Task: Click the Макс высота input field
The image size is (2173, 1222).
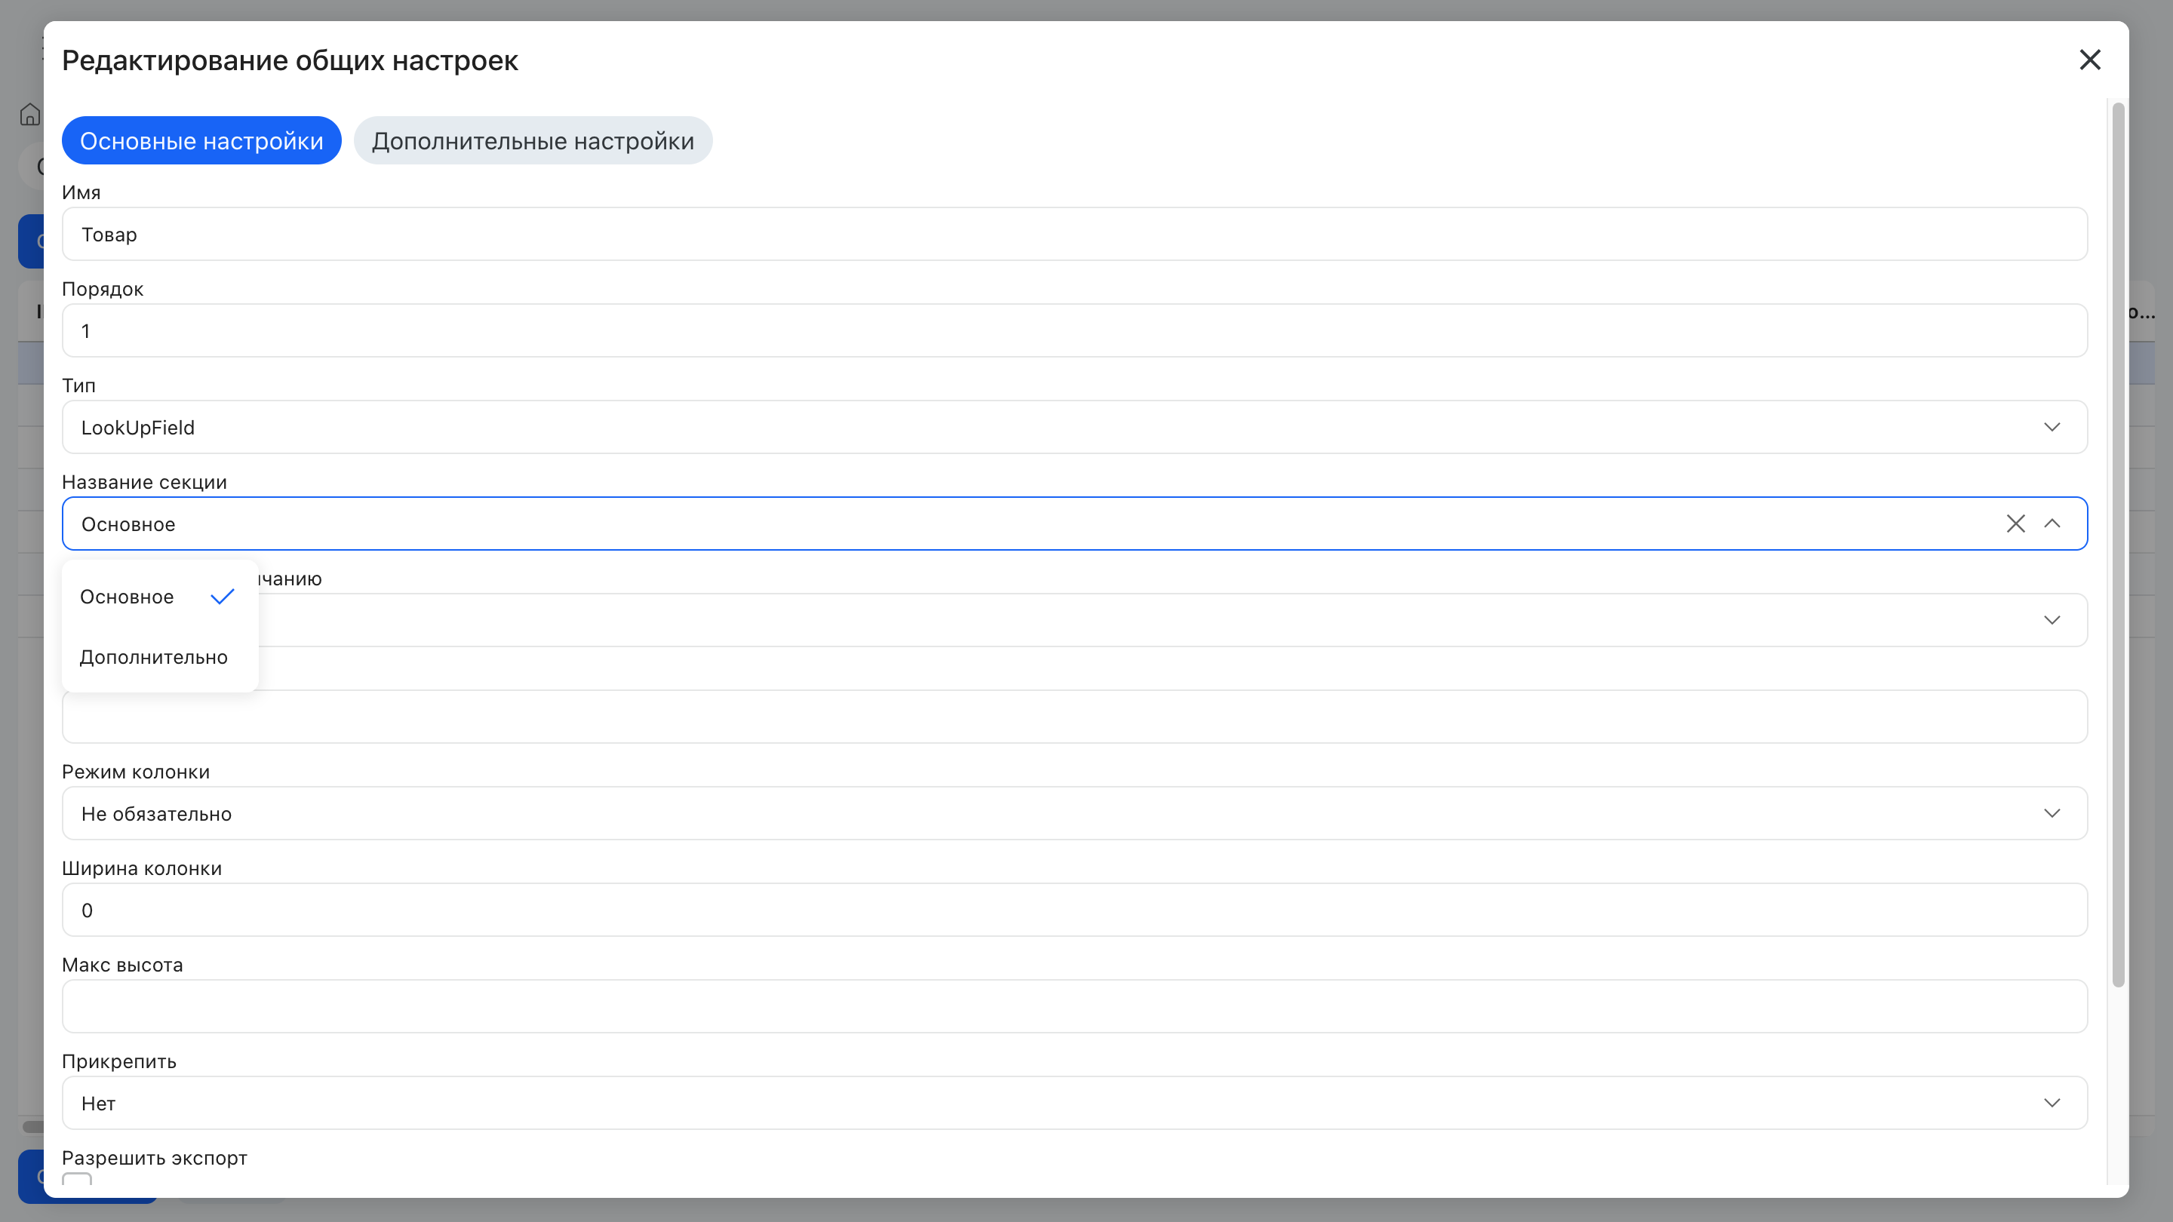Action: (x=1074, y=1007)
